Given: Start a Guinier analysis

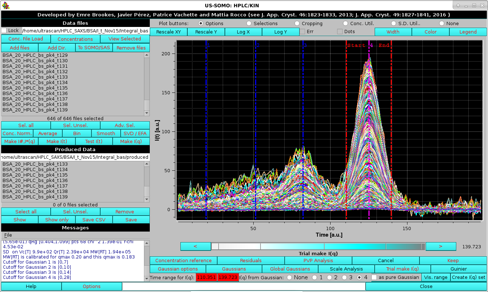Looking at the screenshot, I should tap(458, 269).
